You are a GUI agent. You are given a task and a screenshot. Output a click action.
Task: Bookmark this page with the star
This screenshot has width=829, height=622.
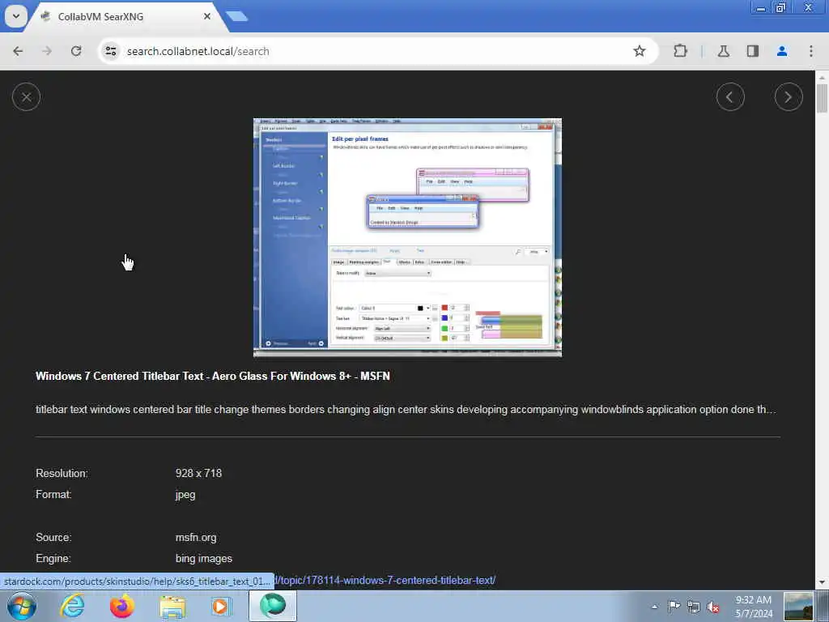coord(640,51)
